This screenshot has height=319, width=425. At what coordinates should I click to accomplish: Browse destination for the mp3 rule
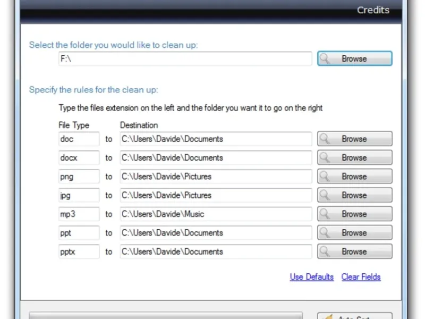click(354, 214)
